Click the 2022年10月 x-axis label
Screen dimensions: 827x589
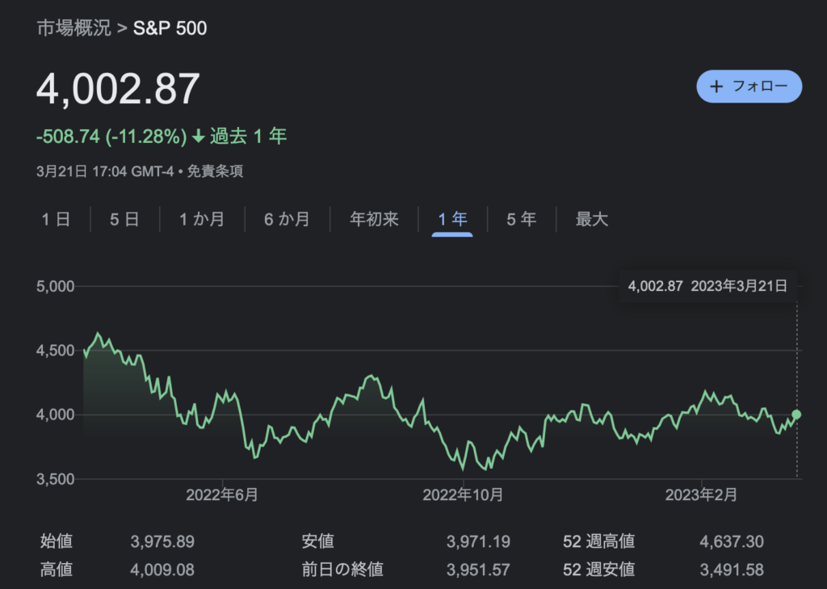[463, 495]
